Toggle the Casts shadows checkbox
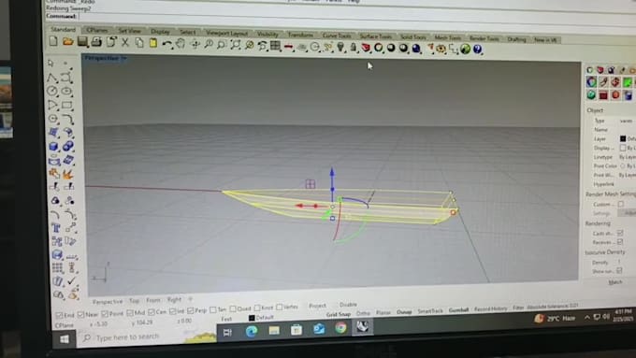Viewport: 636px width, 358px height. tap(620, 233)
